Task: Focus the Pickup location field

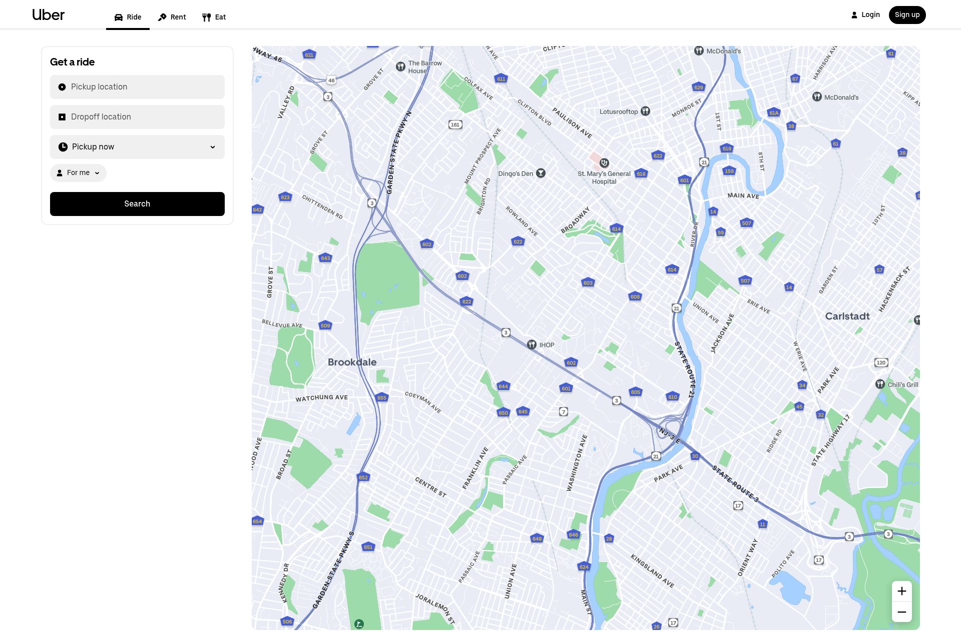Action: click(x=137, y=87)
